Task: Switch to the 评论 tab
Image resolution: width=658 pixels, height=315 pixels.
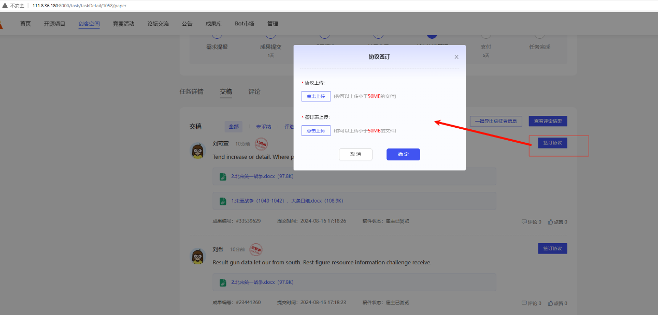Action: 254,92
